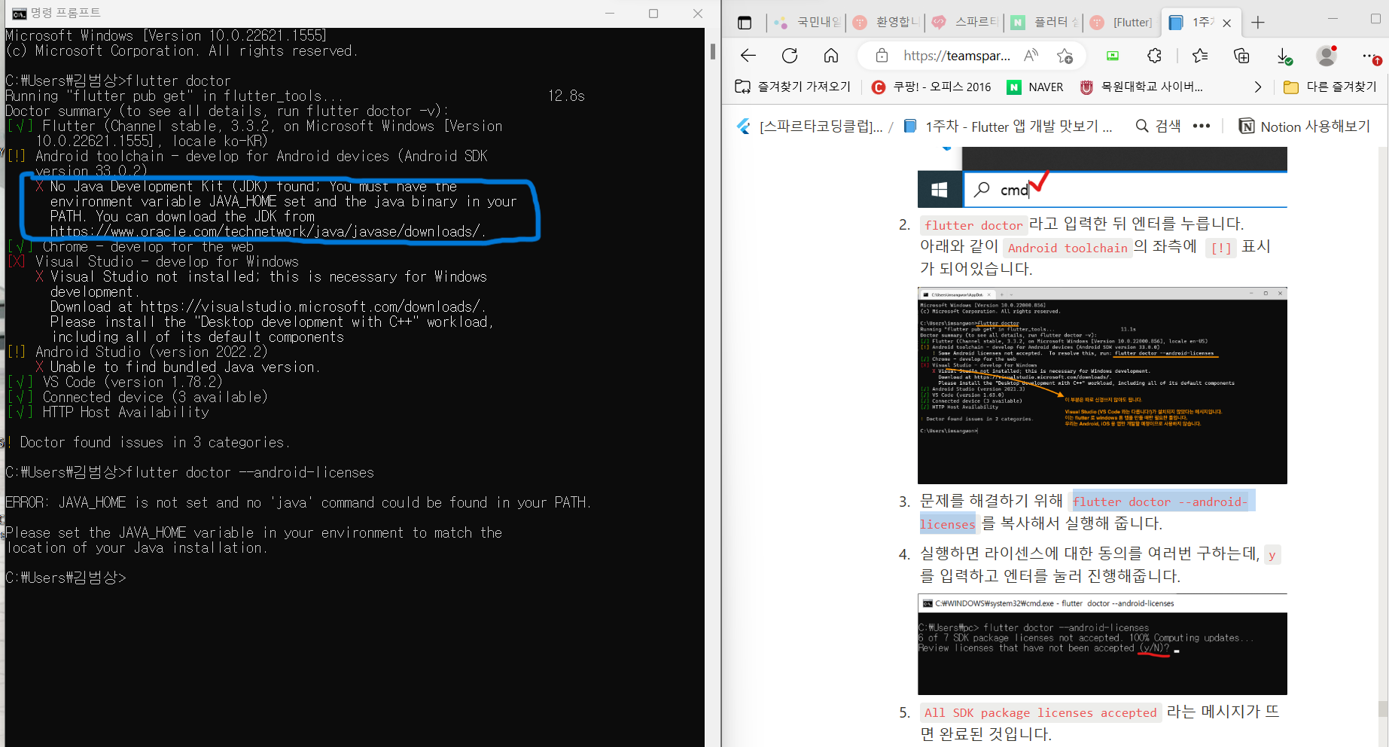1389x747 pixels.
Task: Open a new Edge tab
Action: pos(1258,23)
